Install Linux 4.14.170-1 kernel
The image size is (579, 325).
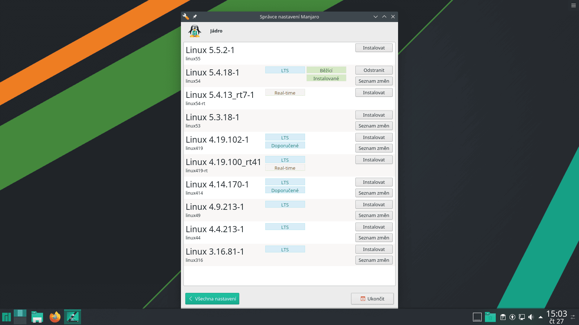coord(374,182)
